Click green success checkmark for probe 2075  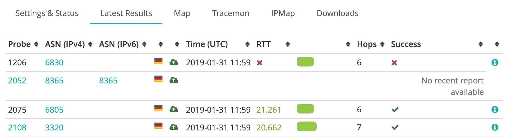click(395, 109)
